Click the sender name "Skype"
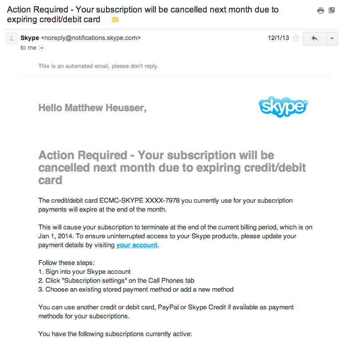Screen dimensions: 347x345 [x=30, y=38]
